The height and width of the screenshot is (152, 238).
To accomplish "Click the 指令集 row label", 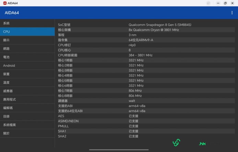I will tap(63, 40).
